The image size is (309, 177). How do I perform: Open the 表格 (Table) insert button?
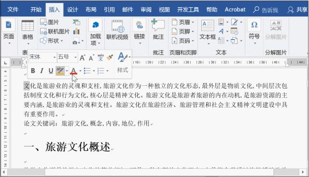click(x=28, y=32)
